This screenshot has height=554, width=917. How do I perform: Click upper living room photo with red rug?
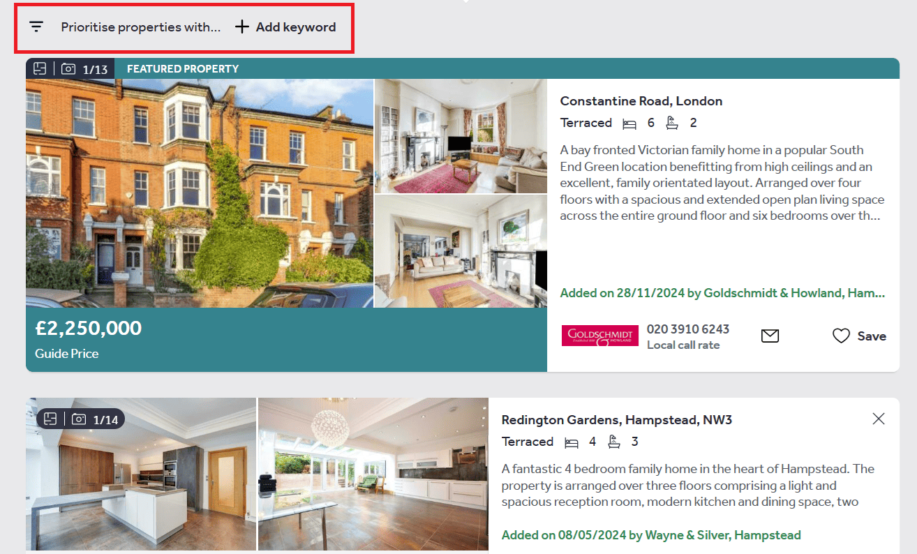click(461, 136)
